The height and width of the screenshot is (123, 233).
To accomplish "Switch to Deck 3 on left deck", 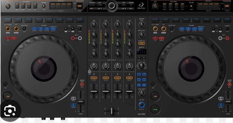I will [x=73, y=38].
